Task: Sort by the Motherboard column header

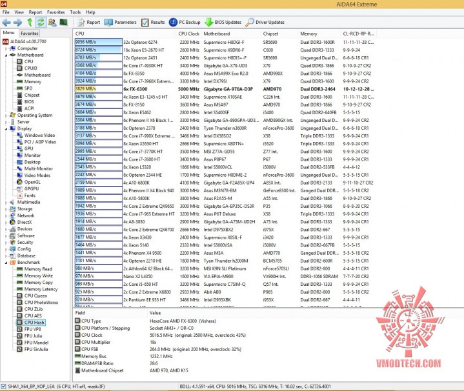Action: click(232, 34)
